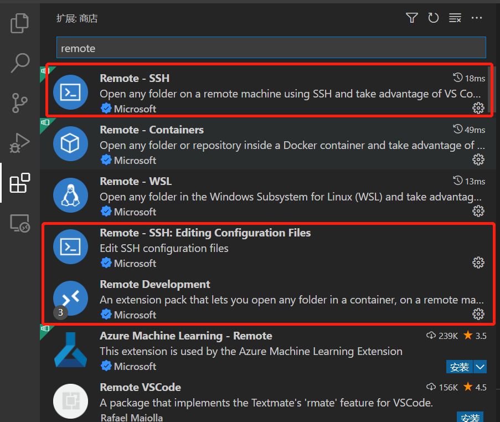
Task: Open the Search view in activity bar
Action: 20,63
